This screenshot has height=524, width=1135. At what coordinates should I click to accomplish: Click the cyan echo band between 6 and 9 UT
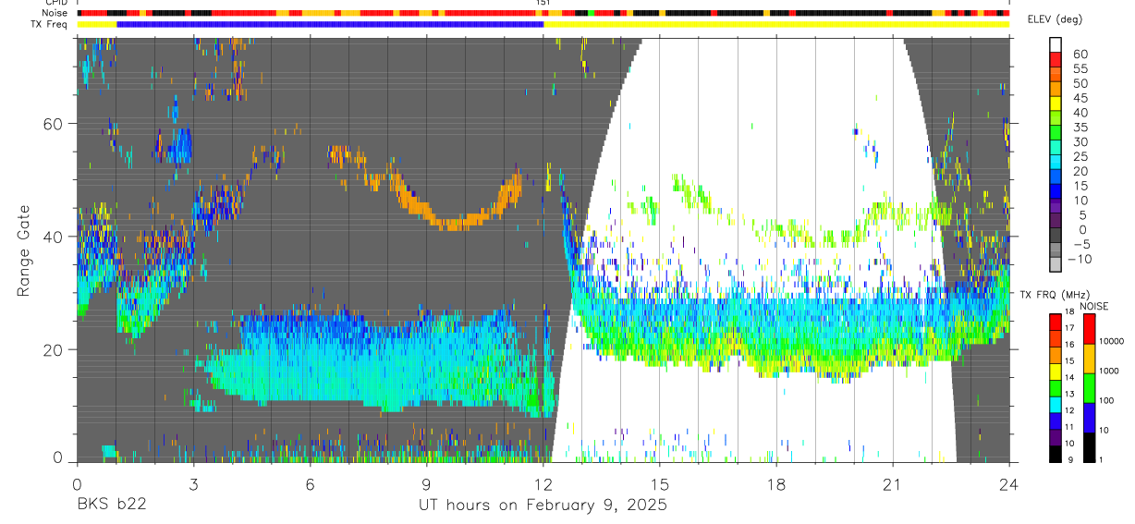[x=370, y=360]
